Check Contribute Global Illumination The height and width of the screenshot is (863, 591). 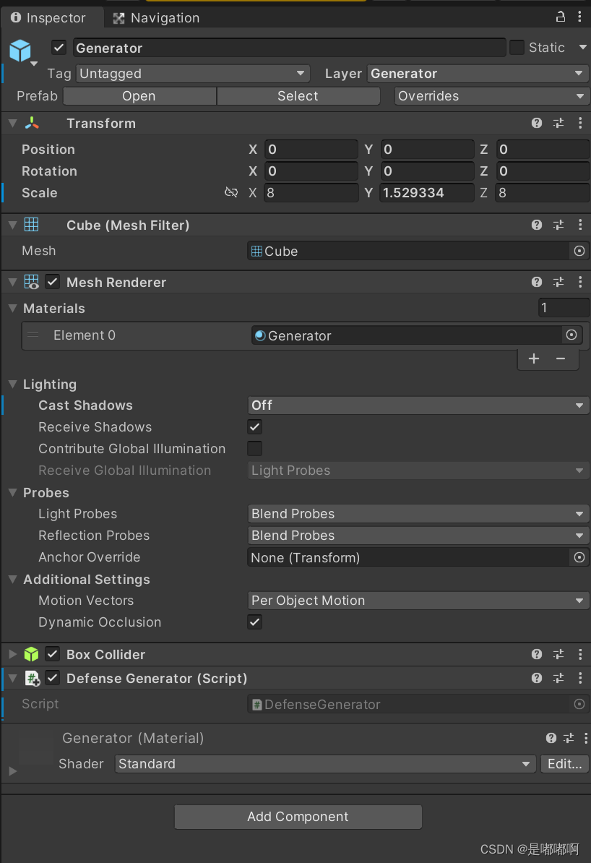click(x=255, y=448)
